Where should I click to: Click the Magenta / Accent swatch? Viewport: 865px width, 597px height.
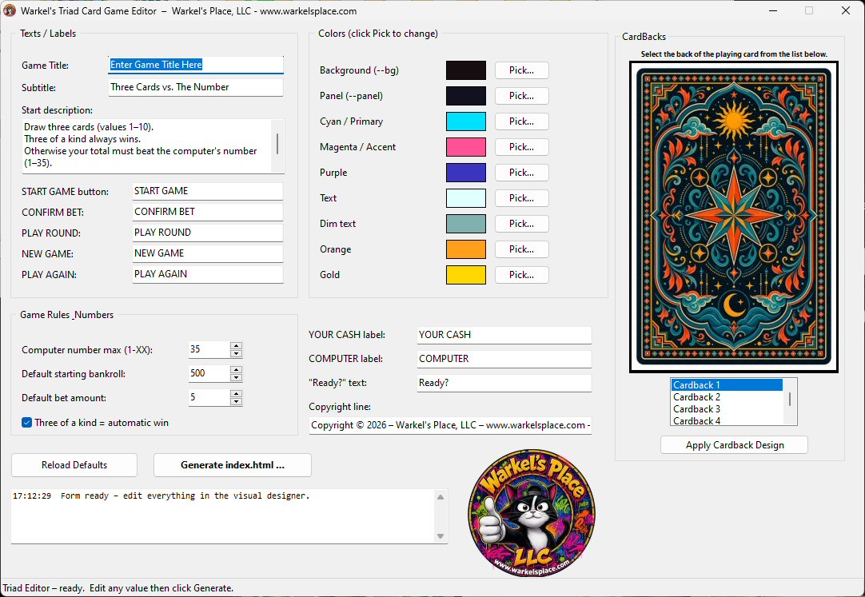[466, 147]
